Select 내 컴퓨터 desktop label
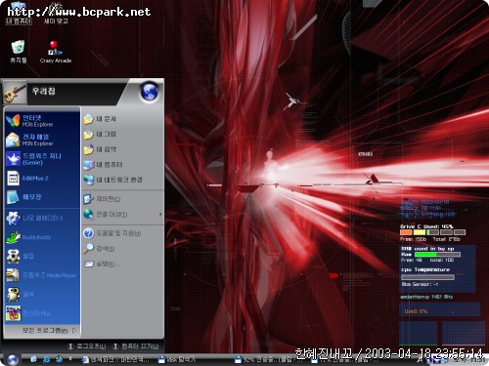This screenshot has height=366, width=489. point(19,21)
